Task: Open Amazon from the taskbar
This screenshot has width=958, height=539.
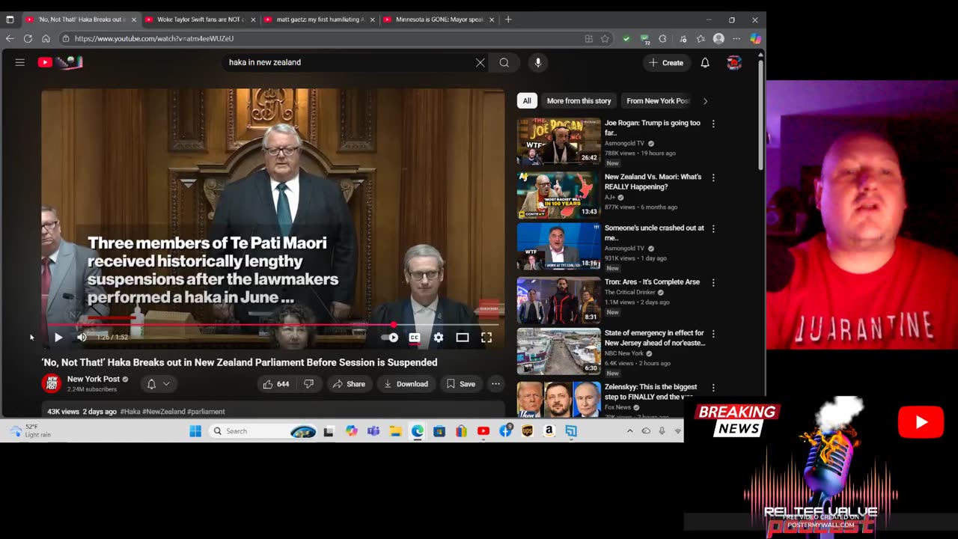Action: (x=549, y=431)
